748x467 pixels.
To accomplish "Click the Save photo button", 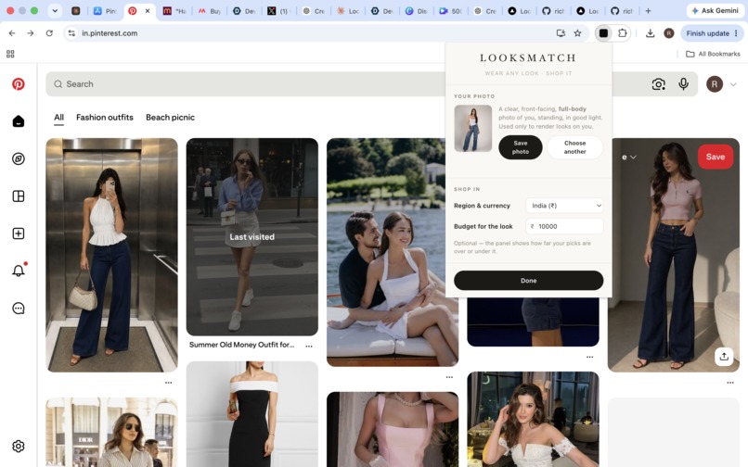I will (521, 147).
